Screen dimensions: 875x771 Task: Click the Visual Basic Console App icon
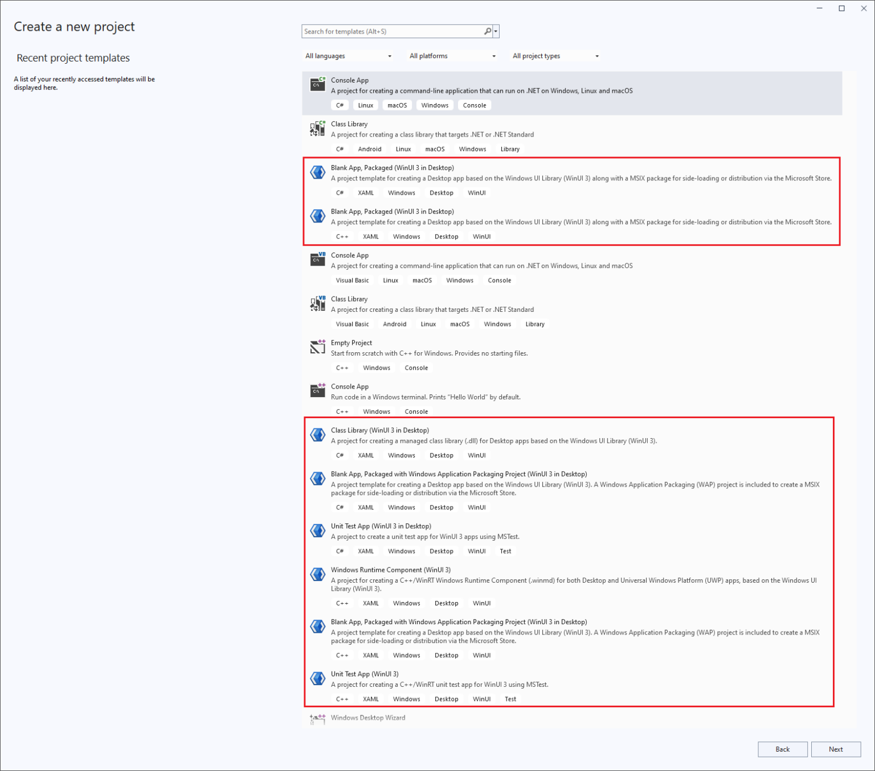(317, 259)
